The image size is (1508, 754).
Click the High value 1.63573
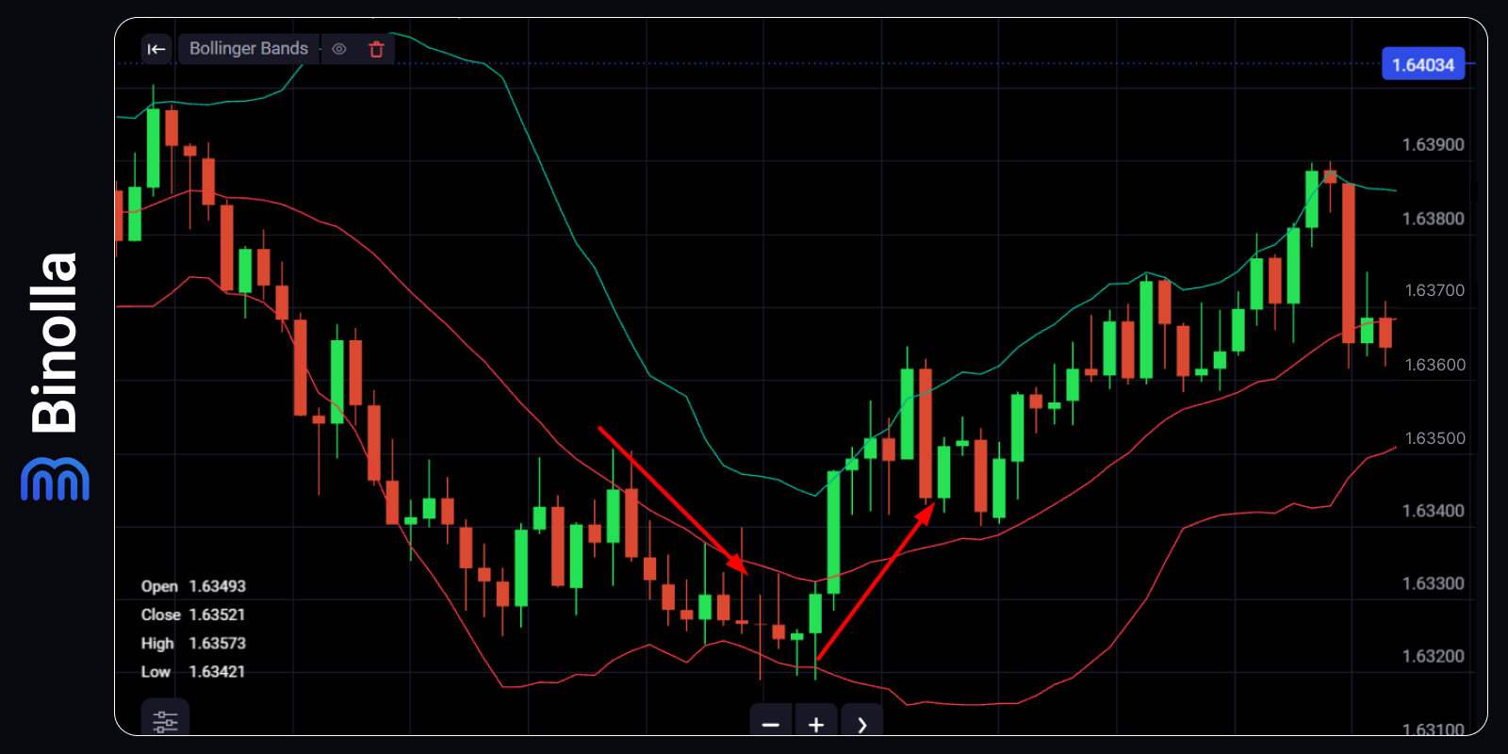tap(218, 644)
